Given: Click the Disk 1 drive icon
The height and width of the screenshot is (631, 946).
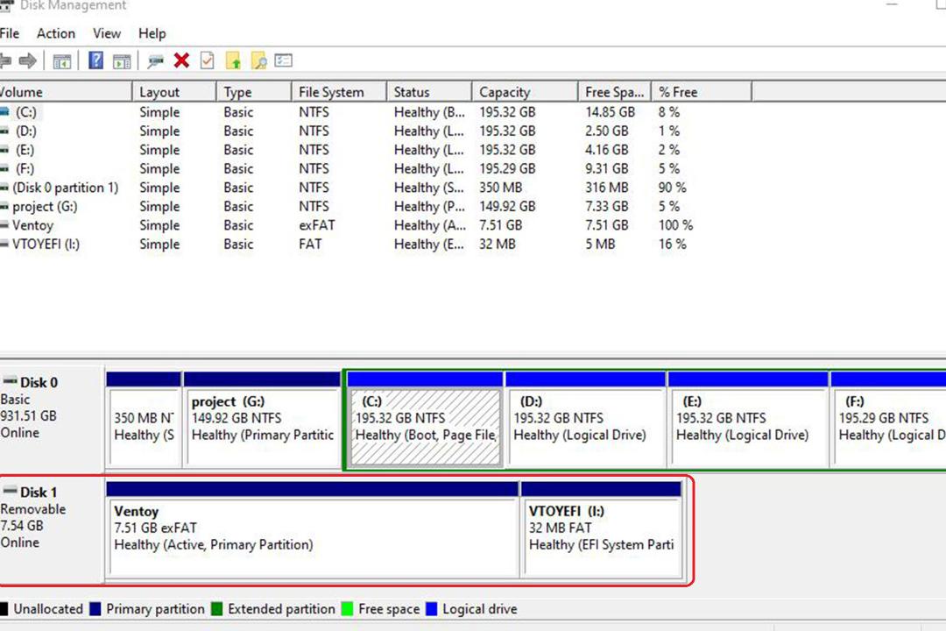Looking at the screenshot, I should click(x=11, y=490).
